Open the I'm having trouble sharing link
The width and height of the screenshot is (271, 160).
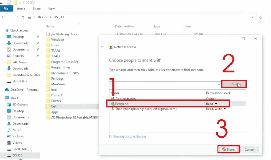(127, 136)
